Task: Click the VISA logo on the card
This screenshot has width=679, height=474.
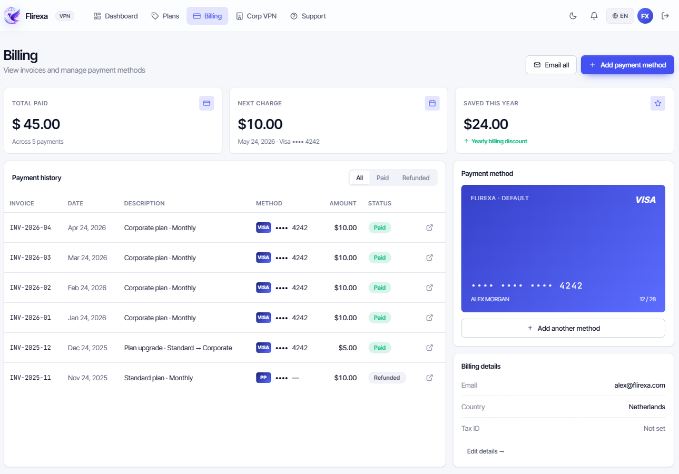Action: click(645, 200)
